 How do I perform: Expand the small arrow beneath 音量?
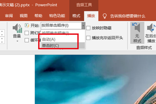[x=17, y=41]
